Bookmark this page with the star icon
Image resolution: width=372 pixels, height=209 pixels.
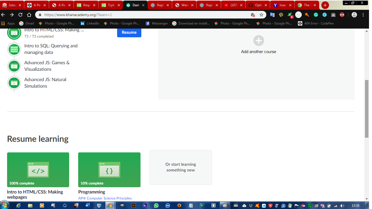pos(261,15)
